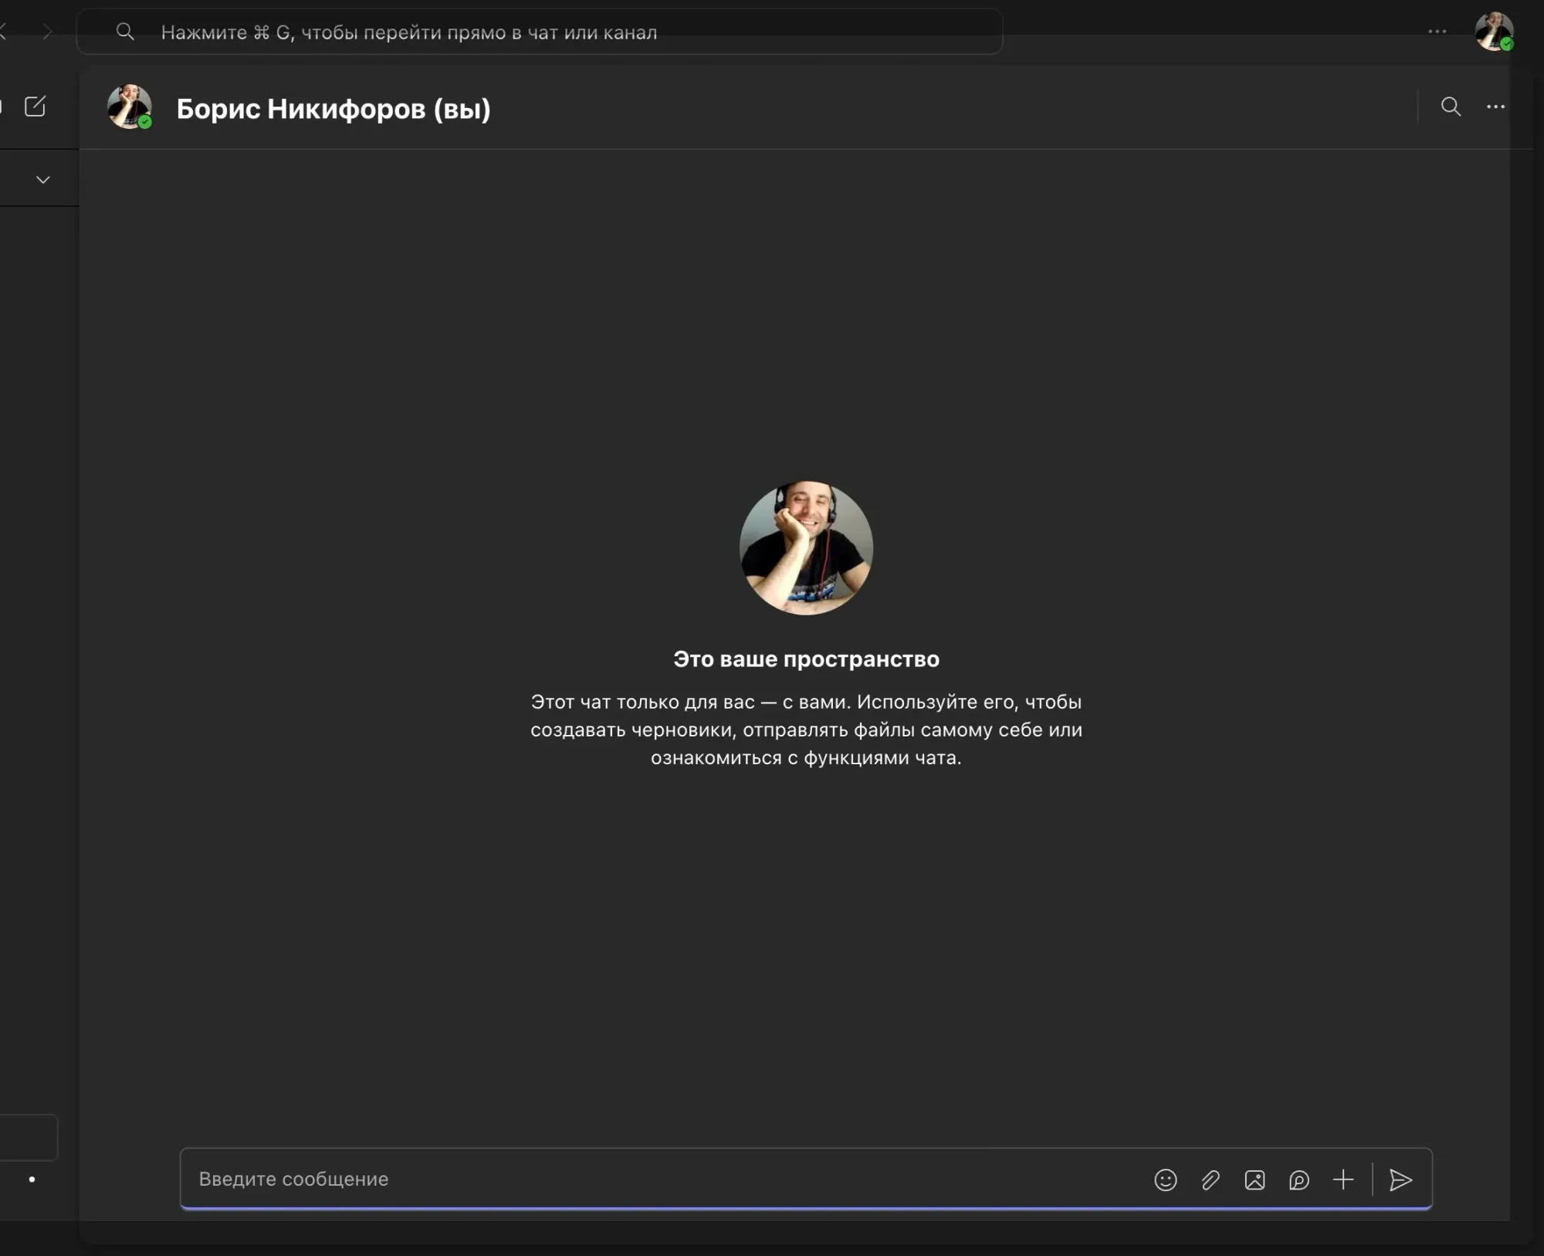The width and height of the screenshot is (1544, 1256).
Task: Open emoji picker in message box
Action: click(x=1165, y=1180)
